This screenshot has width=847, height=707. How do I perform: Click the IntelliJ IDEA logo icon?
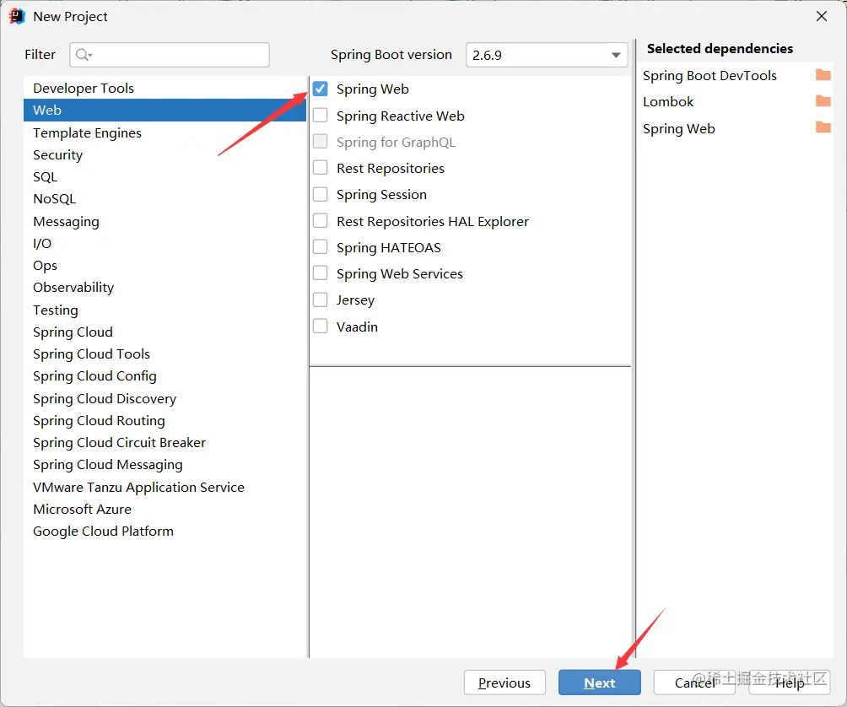17,16
